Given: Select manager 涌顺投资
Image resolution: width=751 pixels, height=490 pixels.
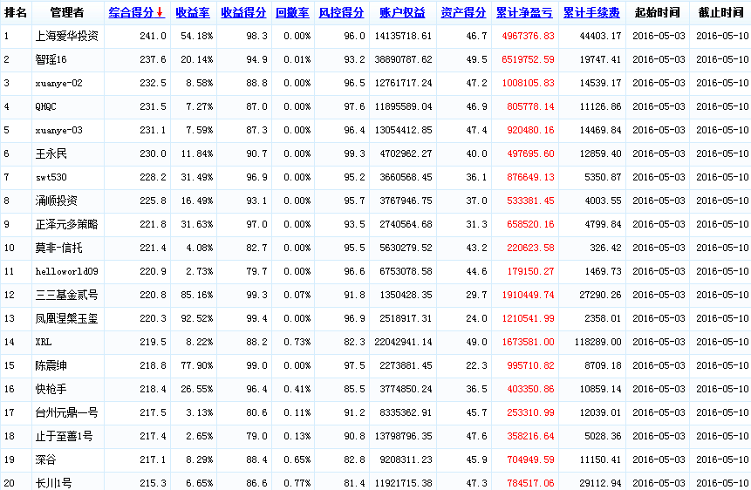Looking at the screenshot, I should coord(56,201).
